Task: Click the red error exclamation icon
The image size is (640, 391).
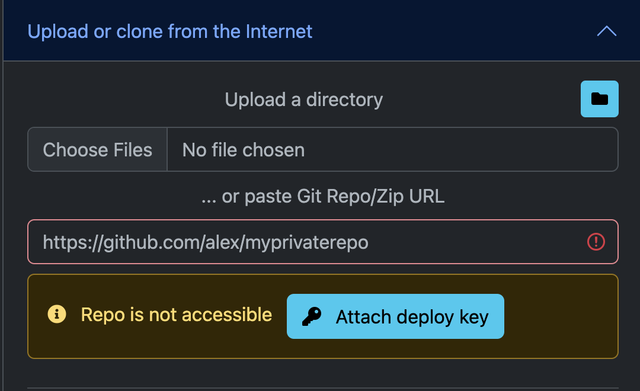Action: tap(596, 242)
